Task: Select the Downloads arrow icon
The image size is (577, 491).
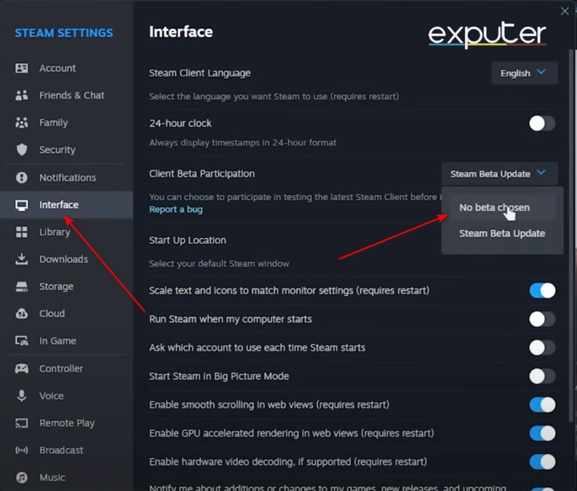Action: 21,259
